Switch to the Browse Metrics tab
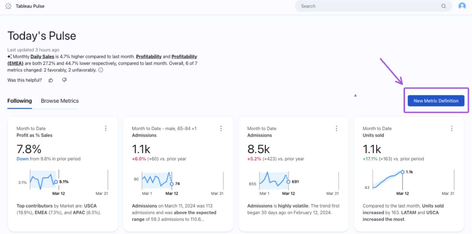 (x=60, y=101)
